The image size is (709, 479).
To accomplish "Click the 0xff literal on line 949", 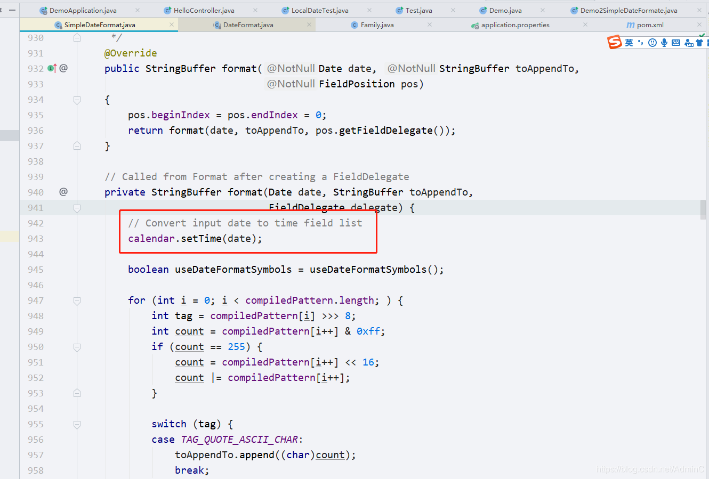I will coord(368,331).
